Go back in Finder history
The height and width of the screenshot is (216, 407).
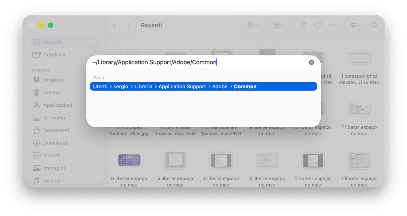[115, 25]
